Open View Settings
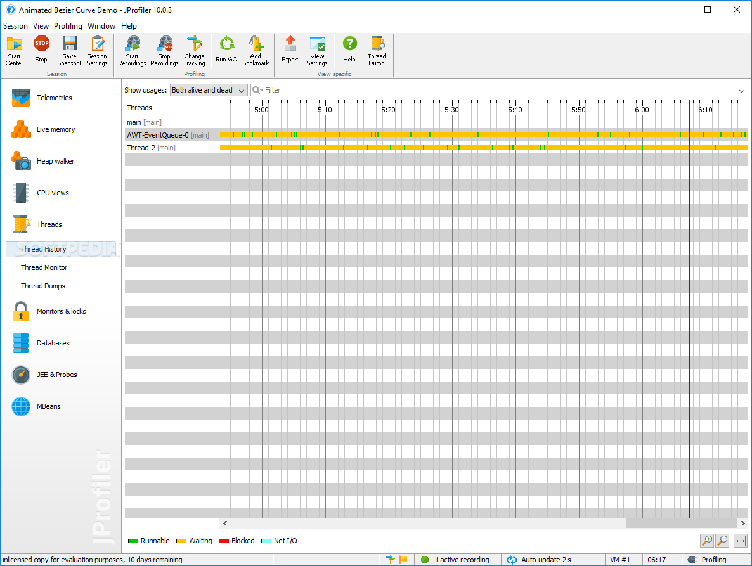Image resolution: width=752 pixels, height=566 pixels. tap(317, 51)
